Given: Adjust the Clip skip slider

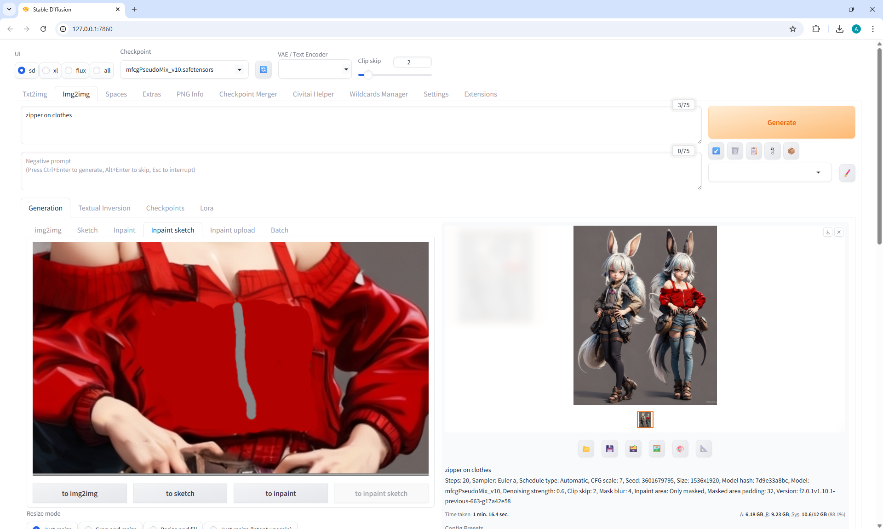Looking at the screenshot, I should point(368,75).
